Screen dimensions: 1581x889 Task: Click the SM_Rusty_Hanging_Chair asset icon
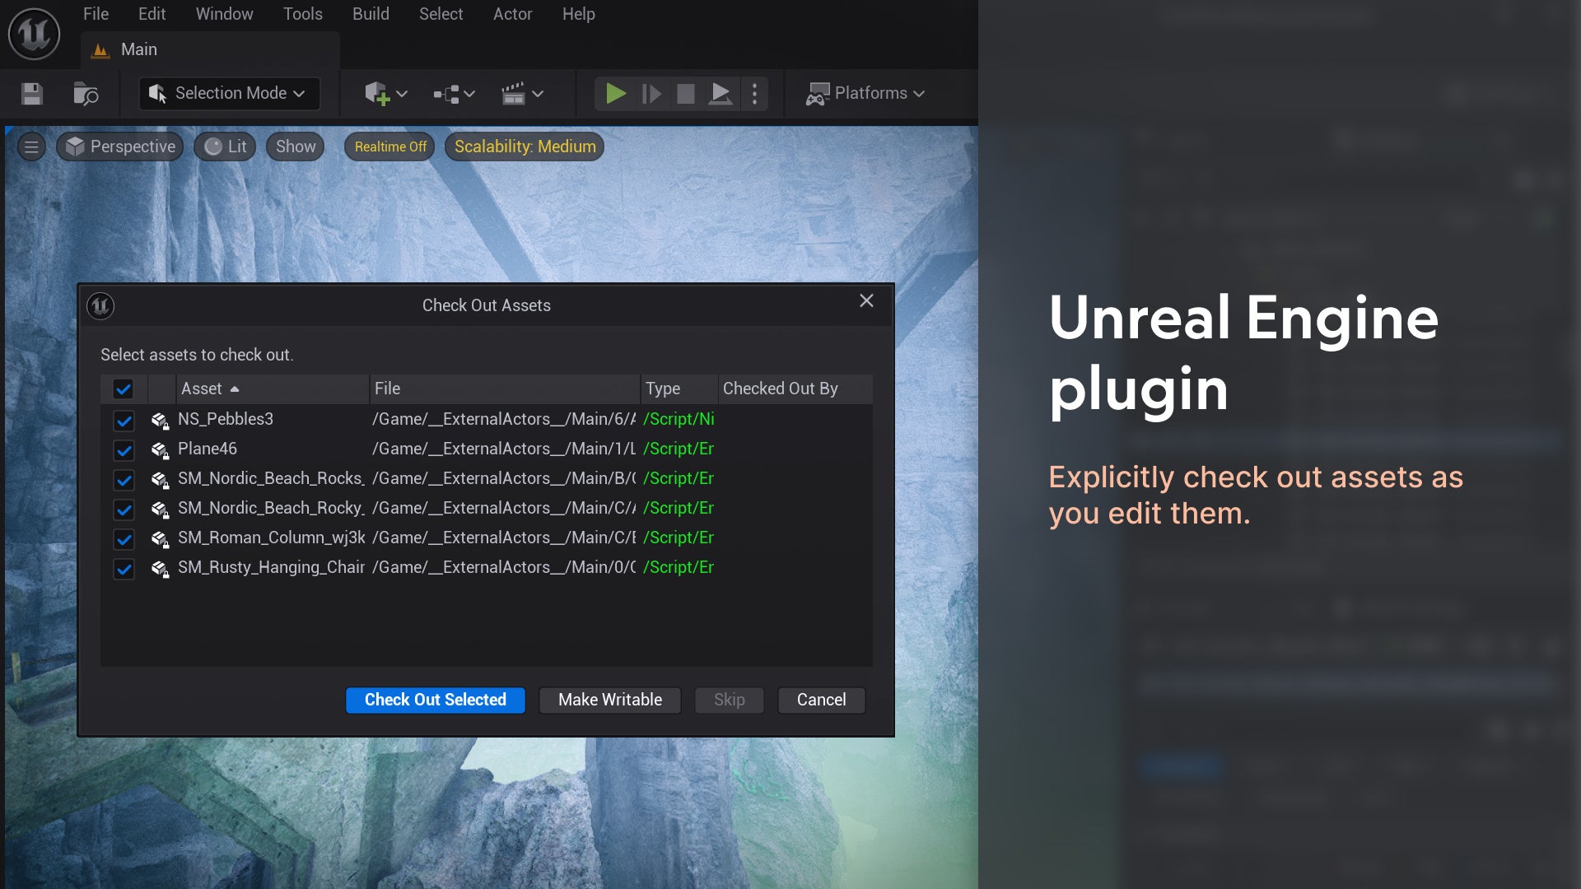pyautogui.click(x=160, y=568)
